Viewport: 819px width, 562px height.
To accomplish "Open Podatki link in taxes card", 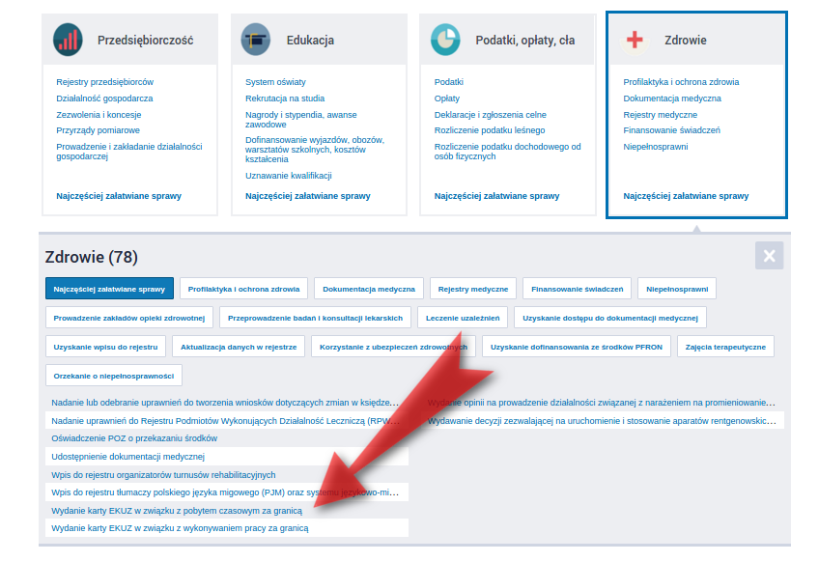I will pos(449,82).
